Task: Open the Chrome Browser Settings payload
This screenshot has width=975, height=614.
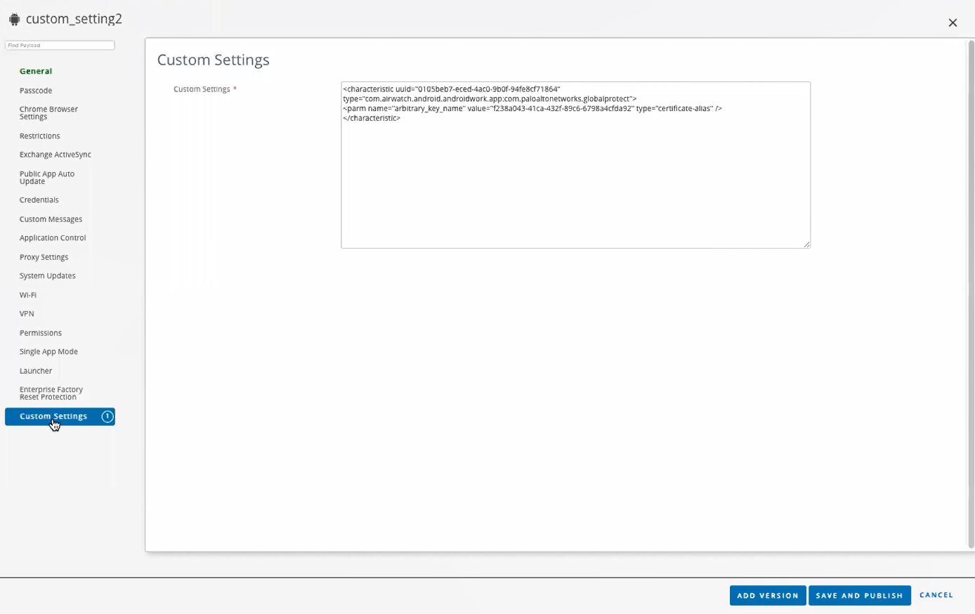Action: [48, 112]
